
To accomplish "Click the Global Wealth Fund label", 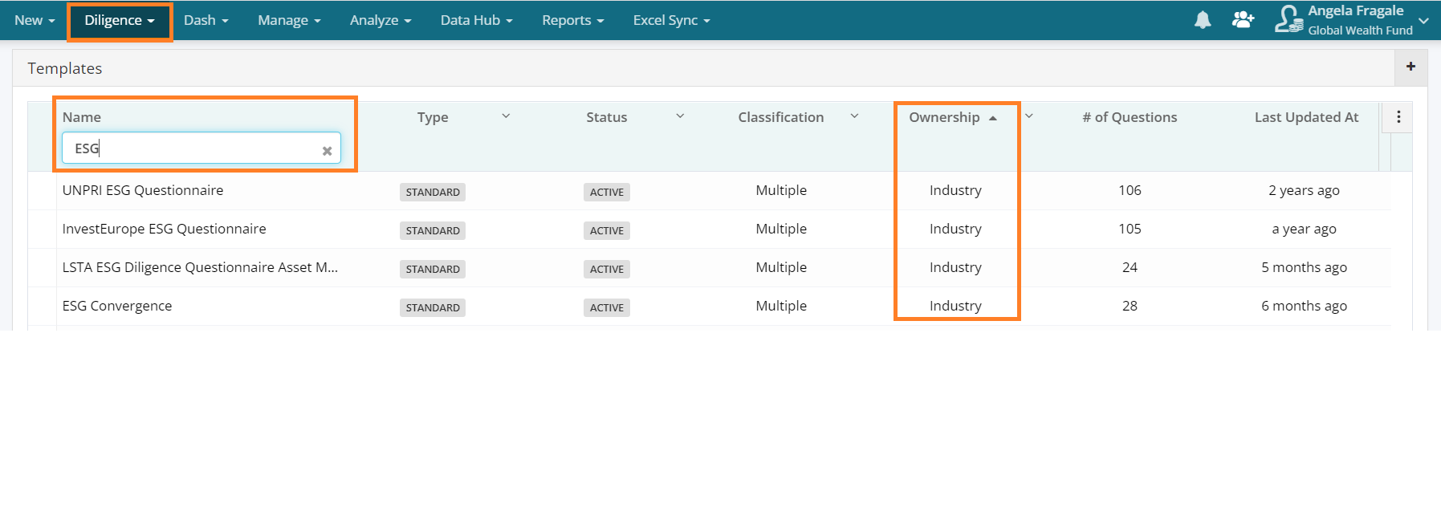I will tap(1360, 30).
